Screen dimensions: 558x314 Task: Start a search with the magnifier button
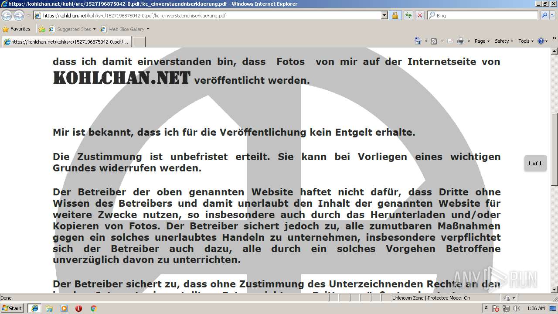tap(544, 15)
